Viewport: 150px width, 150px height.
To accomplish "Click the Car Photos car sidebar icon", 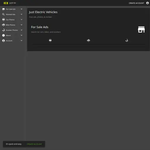I will coord(4,20).
